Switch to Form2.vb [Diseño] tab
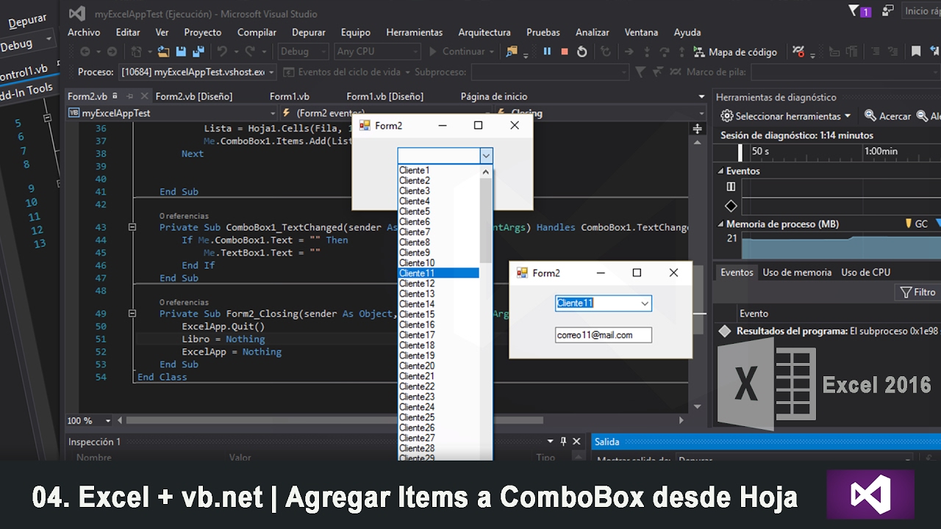 194,96
